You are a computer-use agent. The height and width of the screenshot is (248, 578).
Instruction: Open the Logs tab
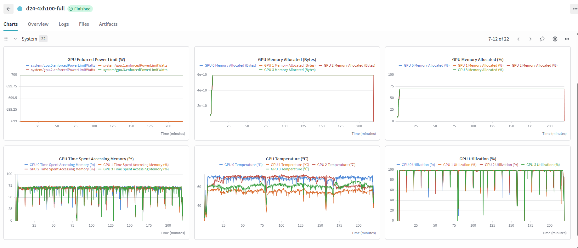tap(64, 24)
